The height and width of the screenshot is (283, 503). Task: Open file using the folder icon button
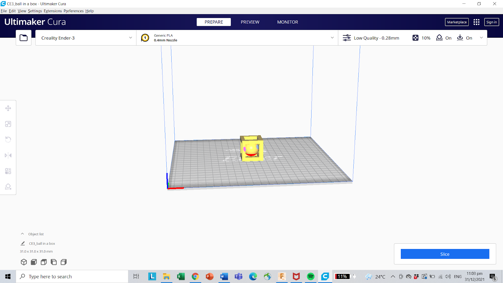pos(24,38)
